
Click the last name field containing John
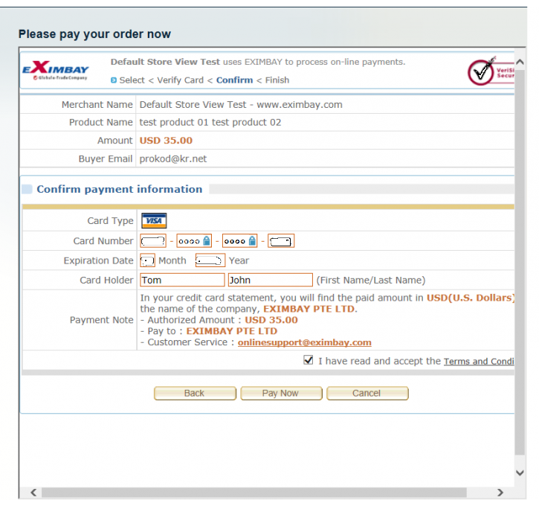271,280
